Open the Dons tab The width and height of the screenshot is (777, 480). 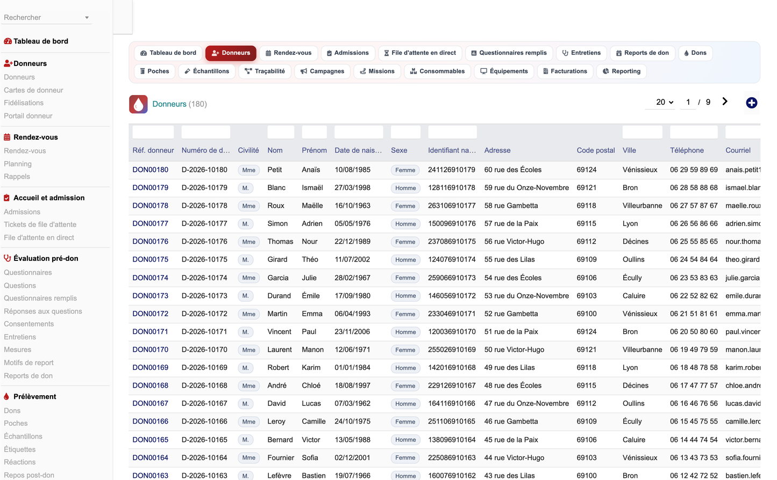695,53
